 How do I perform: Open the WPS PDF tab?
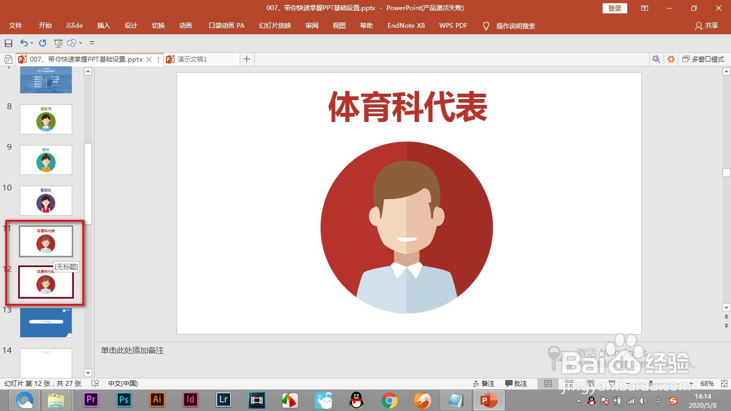pyautogui.click(x=453, y=26)
